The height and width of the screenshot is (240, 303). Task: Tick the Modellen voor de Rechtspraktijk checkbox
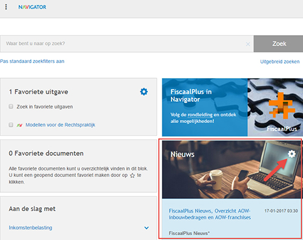11,125
